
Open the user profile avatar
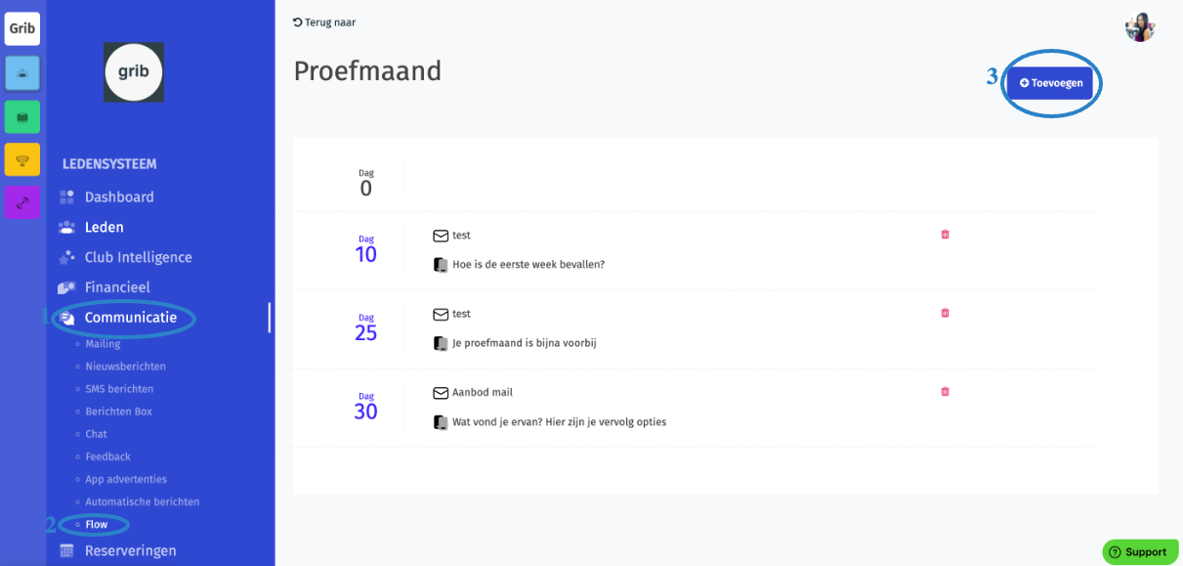1140,27
